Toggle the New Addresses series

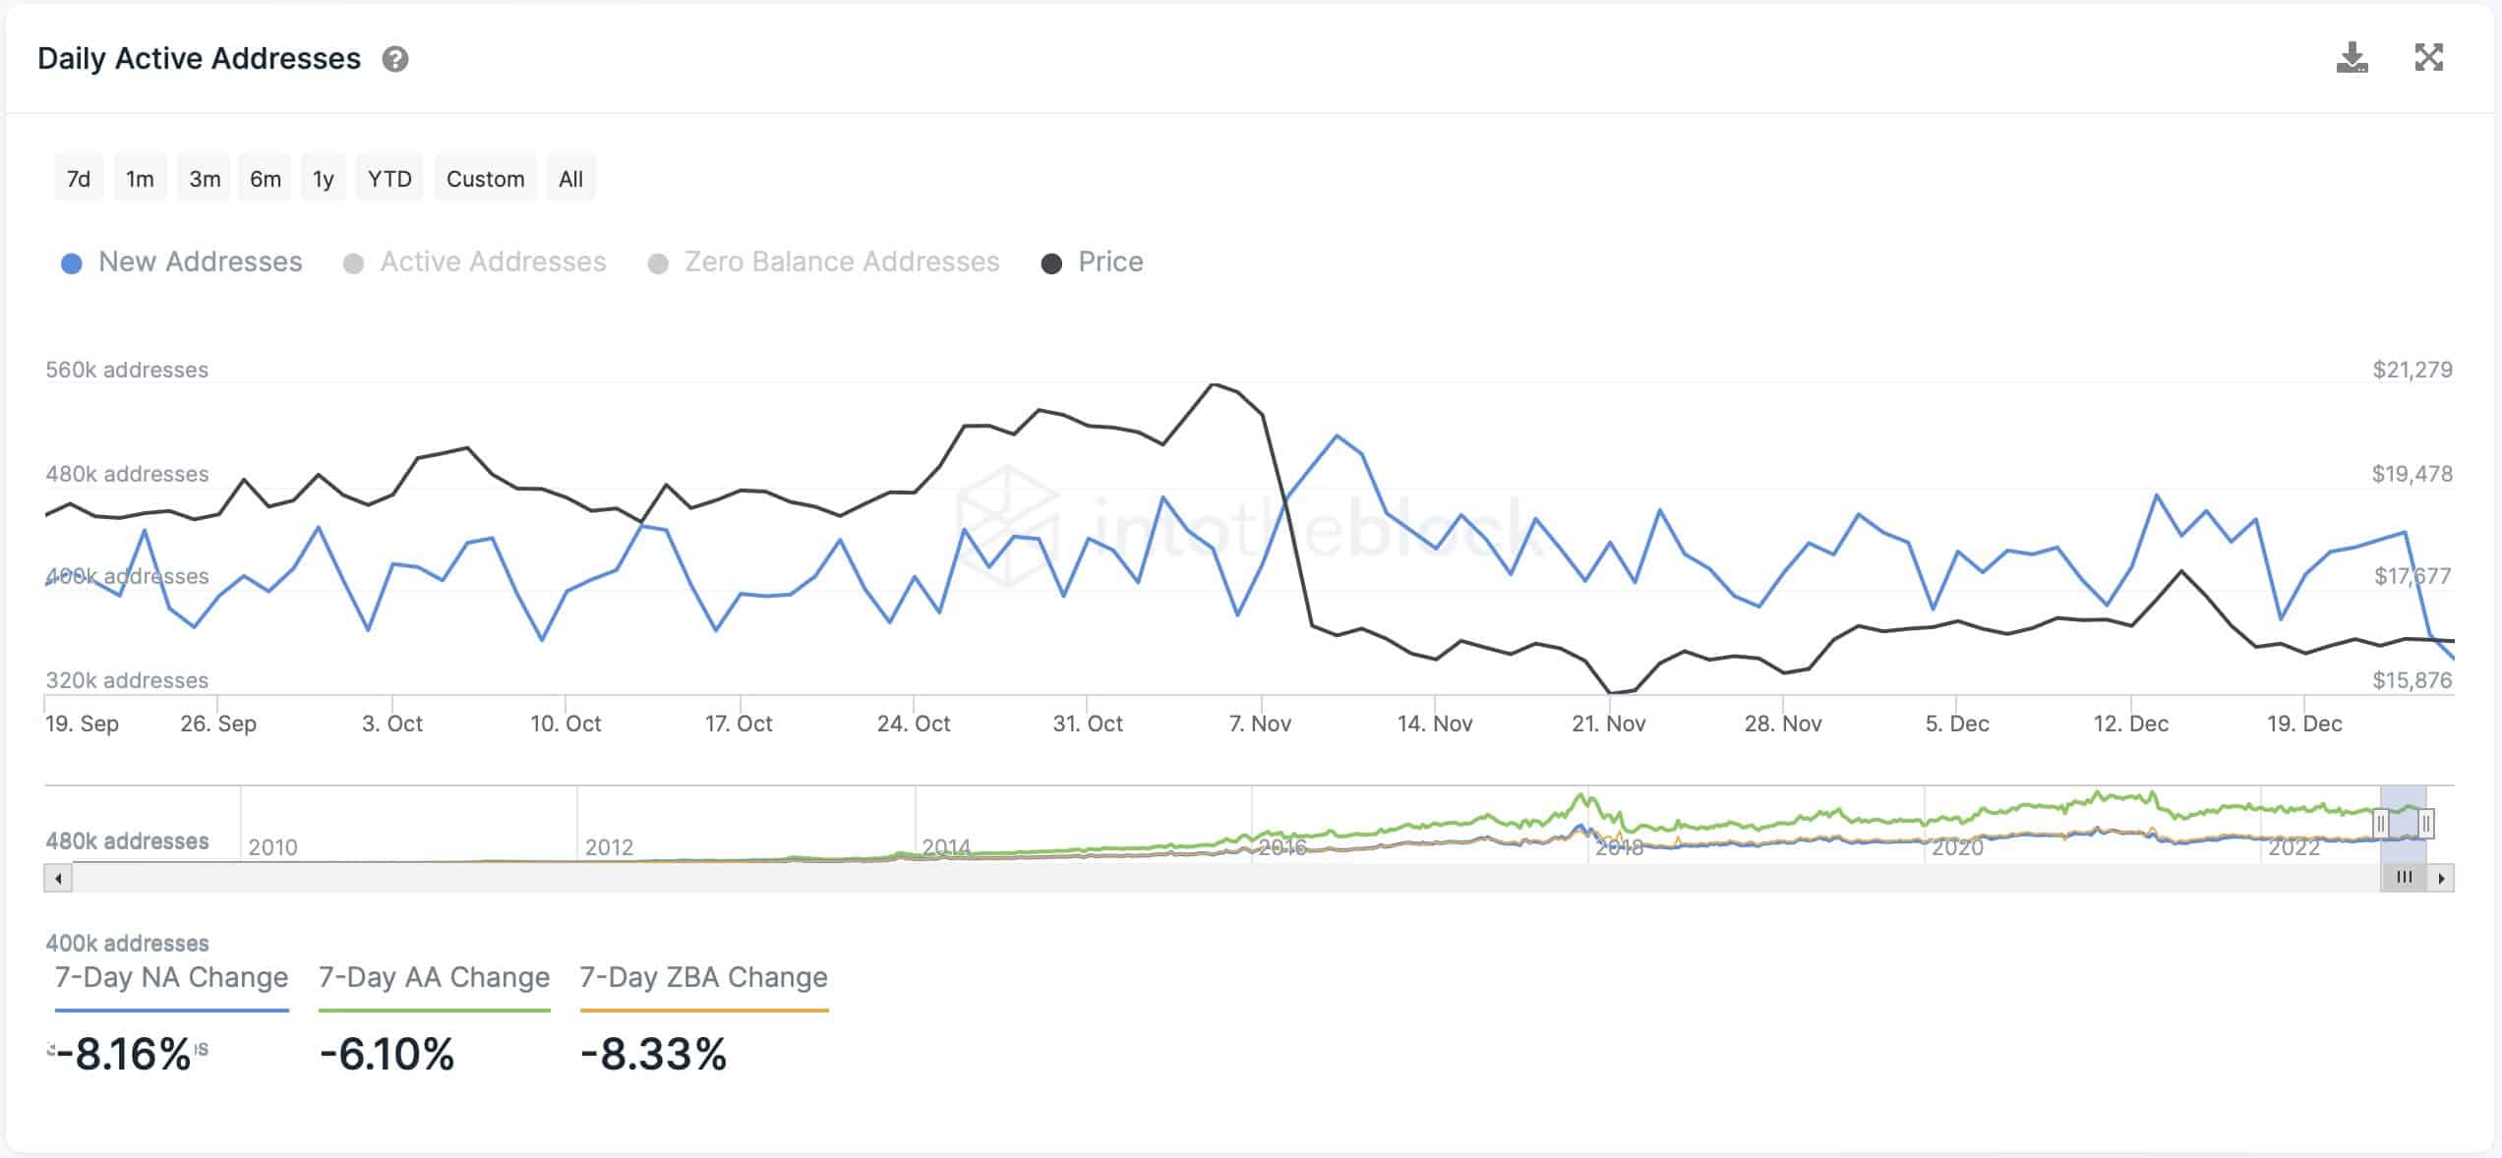pos(182,262)
